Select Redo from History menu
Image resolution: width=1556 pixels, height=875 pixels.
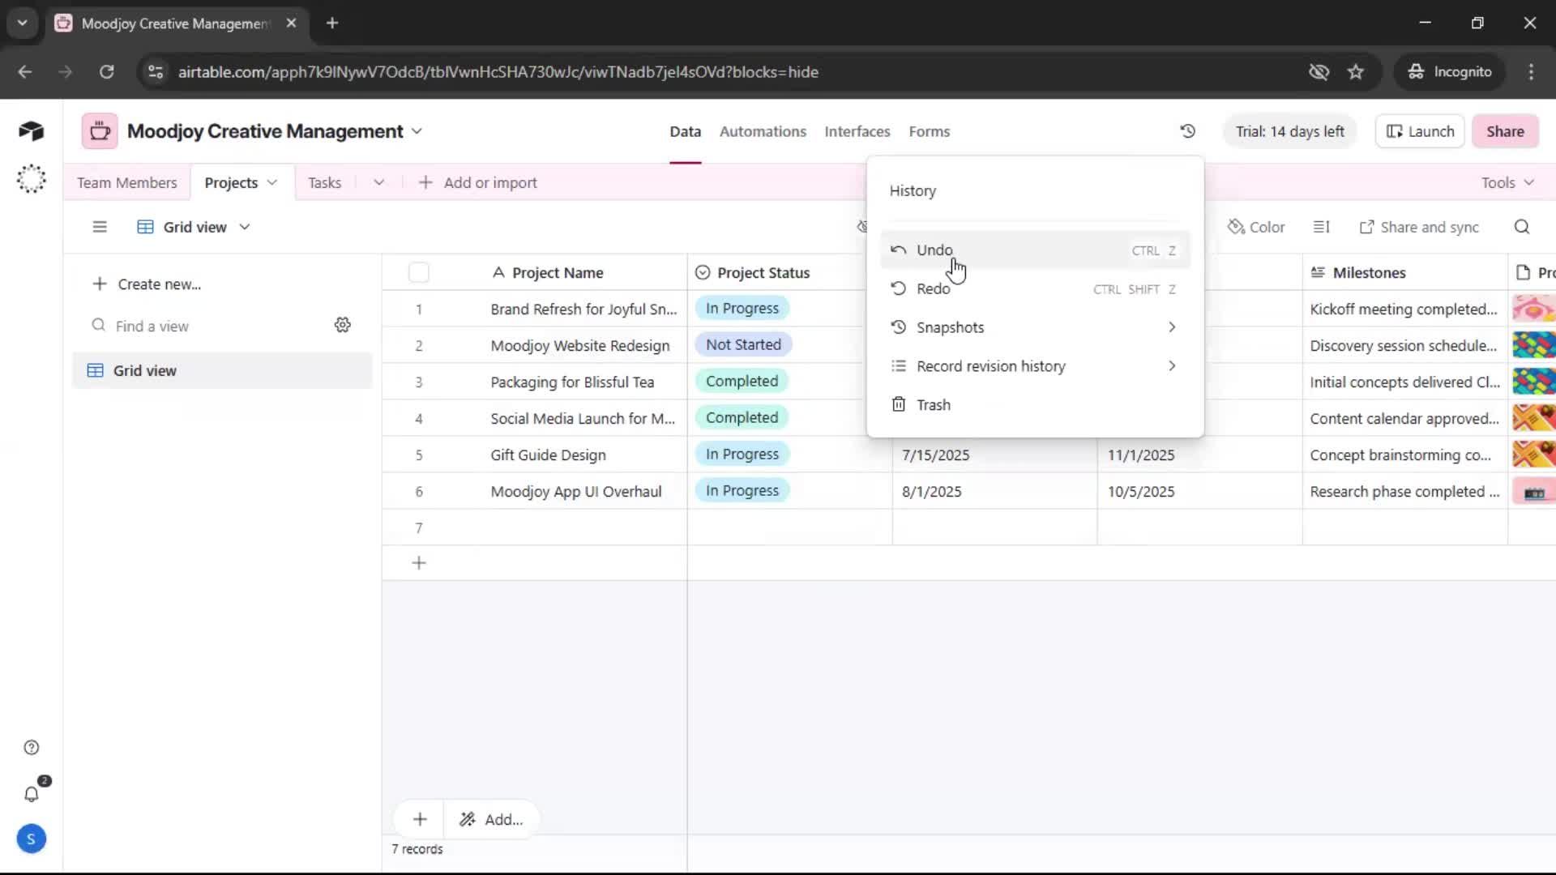[1034, 288]
